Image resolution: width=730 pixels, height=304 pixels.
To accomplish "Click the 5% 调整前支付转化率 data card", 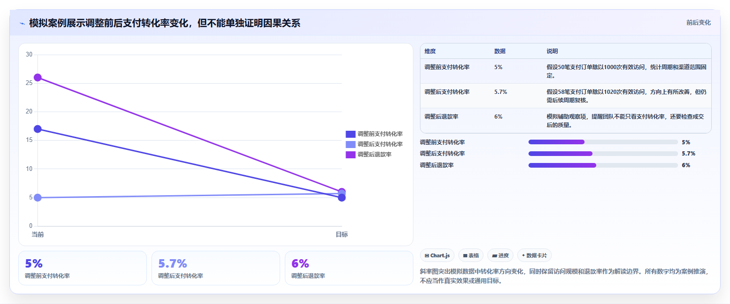I will (82, 268).
